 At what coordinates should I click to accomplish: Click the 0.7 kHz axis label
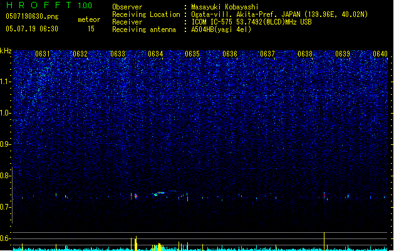(6, 207)
